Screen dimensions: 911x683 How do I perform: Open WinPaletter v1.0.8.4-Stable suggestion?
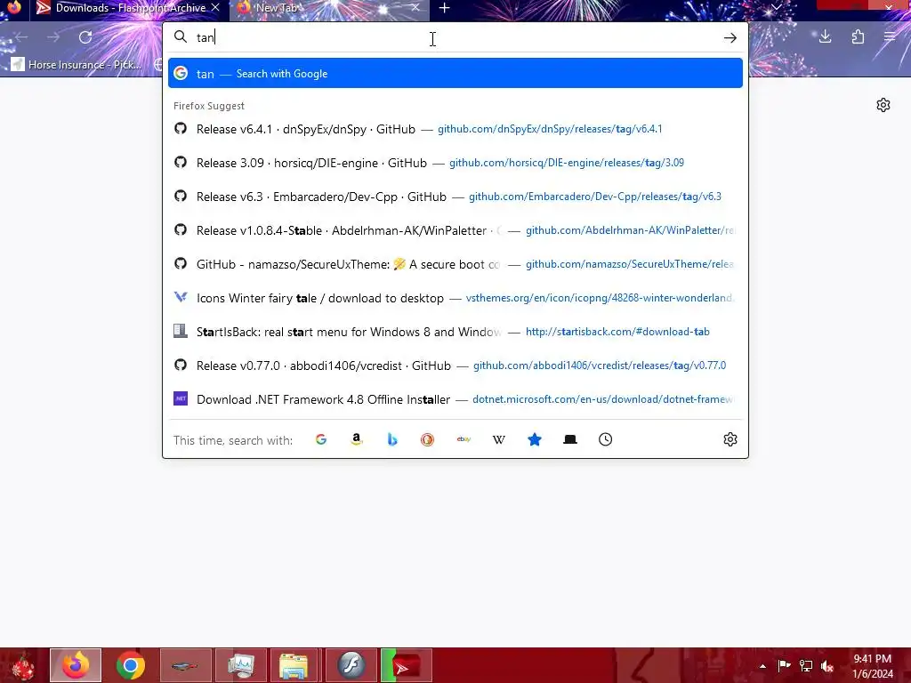[x=455, y=230]
